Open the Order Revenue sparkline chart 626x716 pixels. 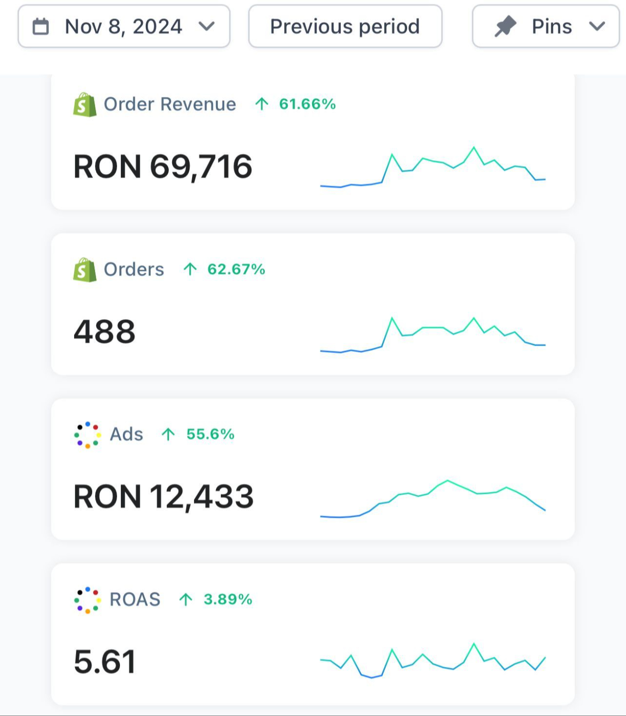coord(433,167)
